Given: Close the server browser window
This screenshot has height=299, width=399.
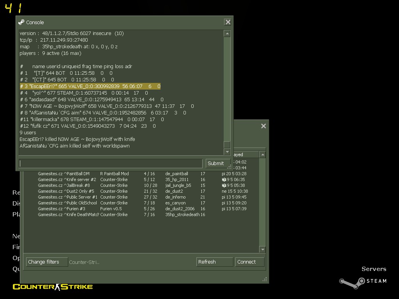Looking at the screenshot, I should click(263, 126).
